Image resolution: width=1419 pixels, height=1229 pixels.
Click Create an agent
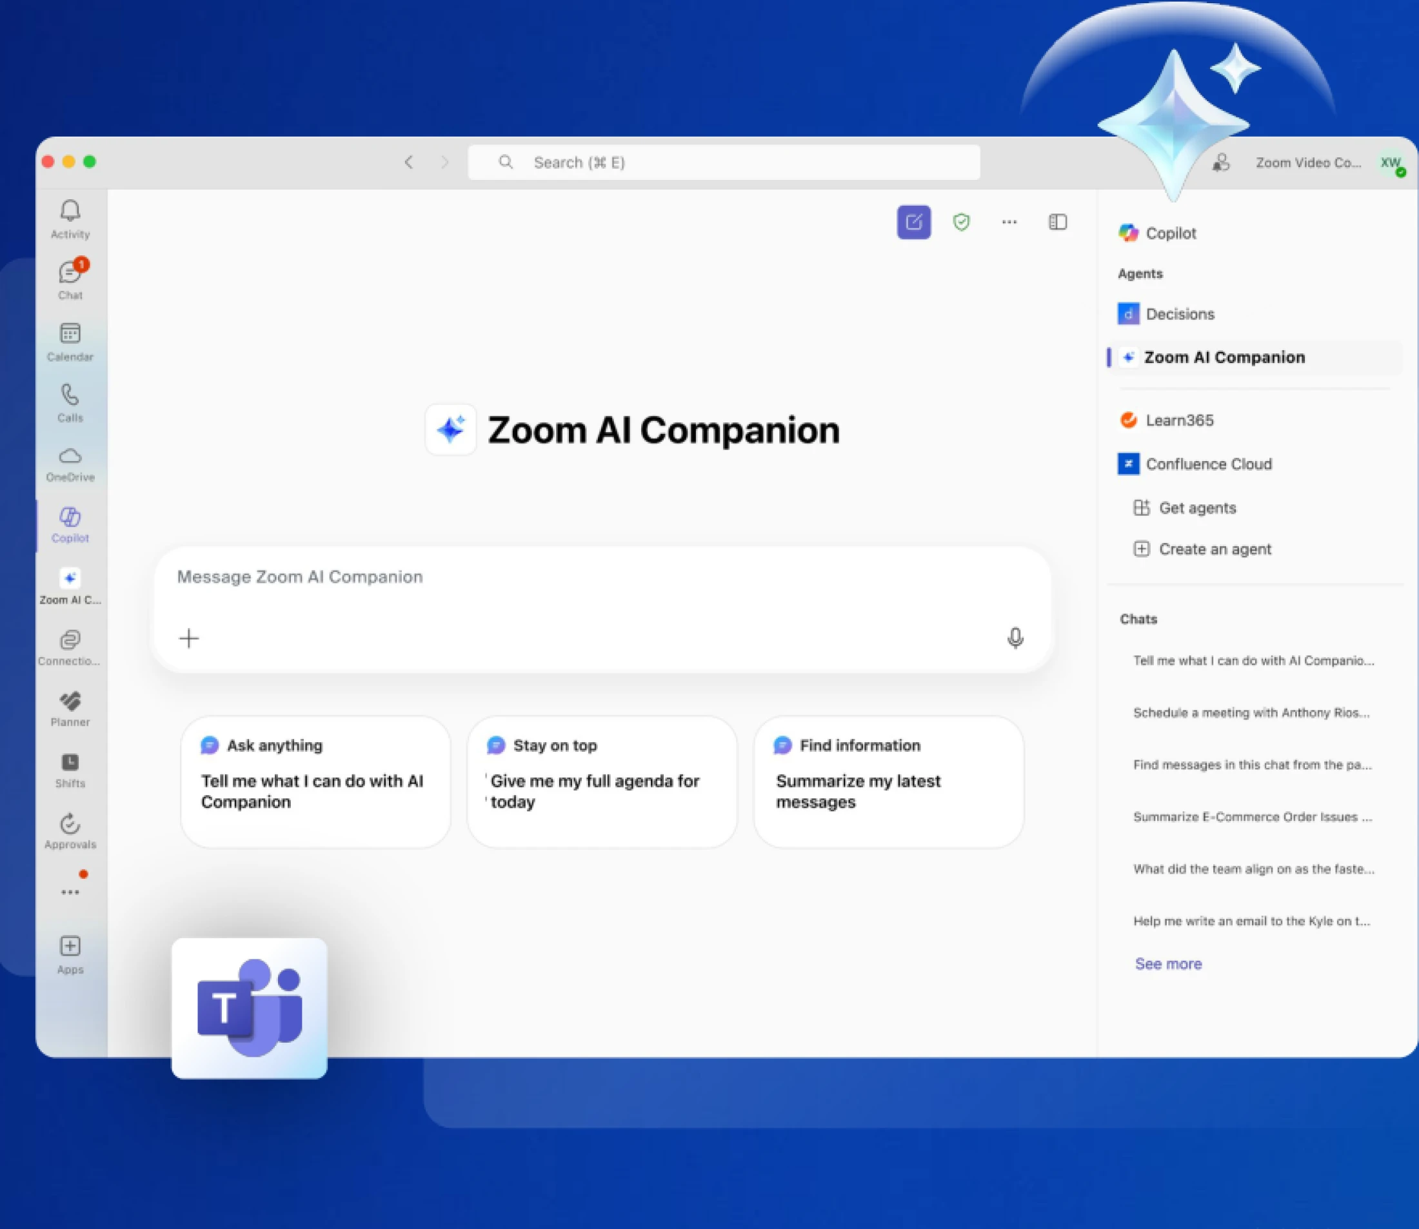pyautogui.click(x=1202, y=549)
